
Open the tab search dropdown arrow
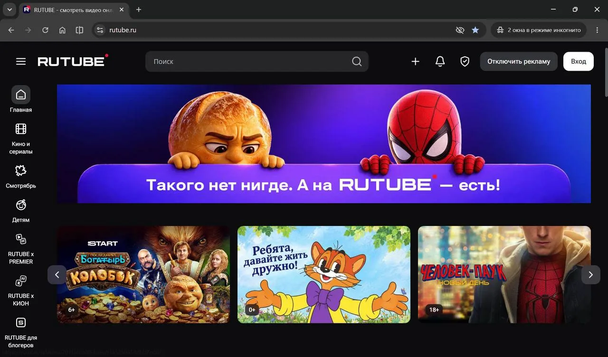9,9
